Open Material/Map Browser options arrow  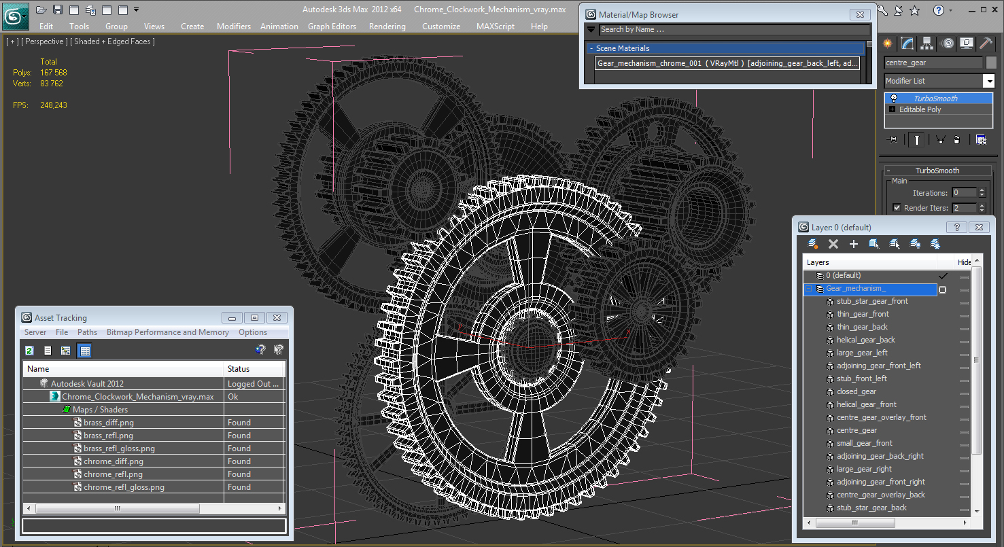point(591,29)
